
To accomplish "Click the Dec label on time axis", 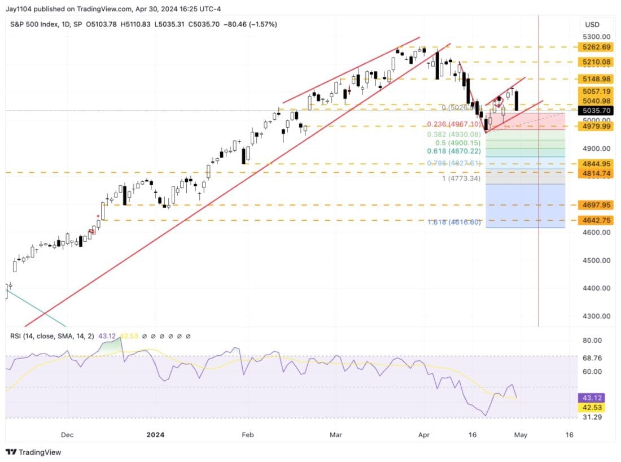I will [67, 435].
